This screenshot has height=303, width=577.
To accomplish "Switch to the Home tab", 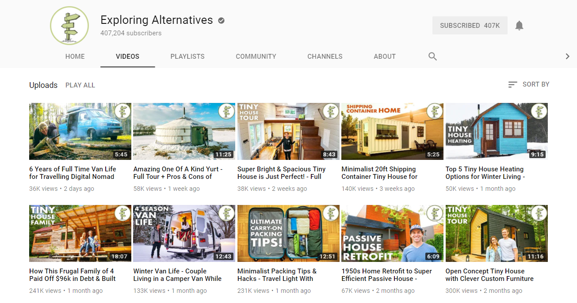I will pos(75,57).
